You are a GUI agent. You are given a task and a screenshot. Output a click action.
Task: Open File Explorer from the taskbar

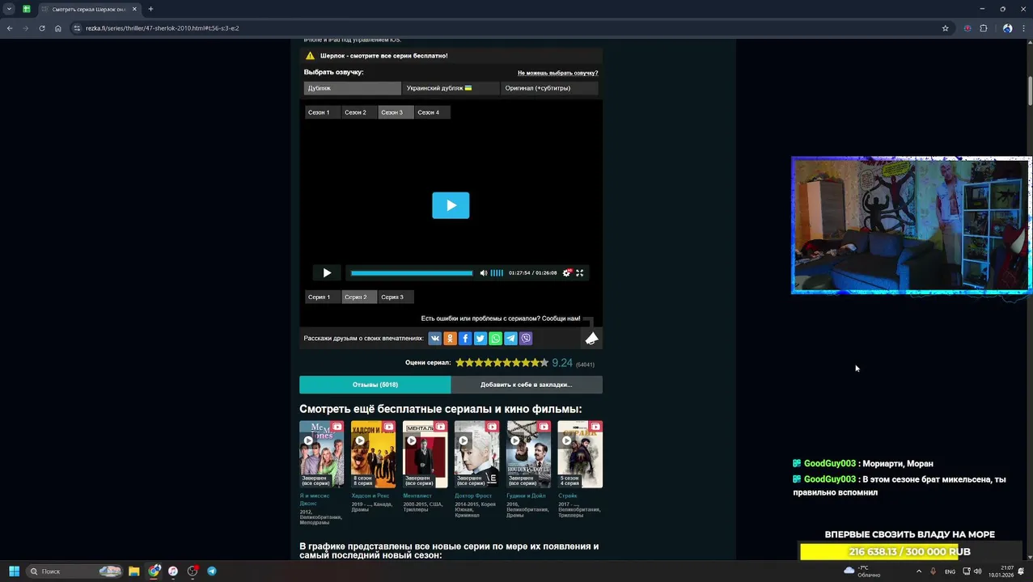tap(133, 571)
